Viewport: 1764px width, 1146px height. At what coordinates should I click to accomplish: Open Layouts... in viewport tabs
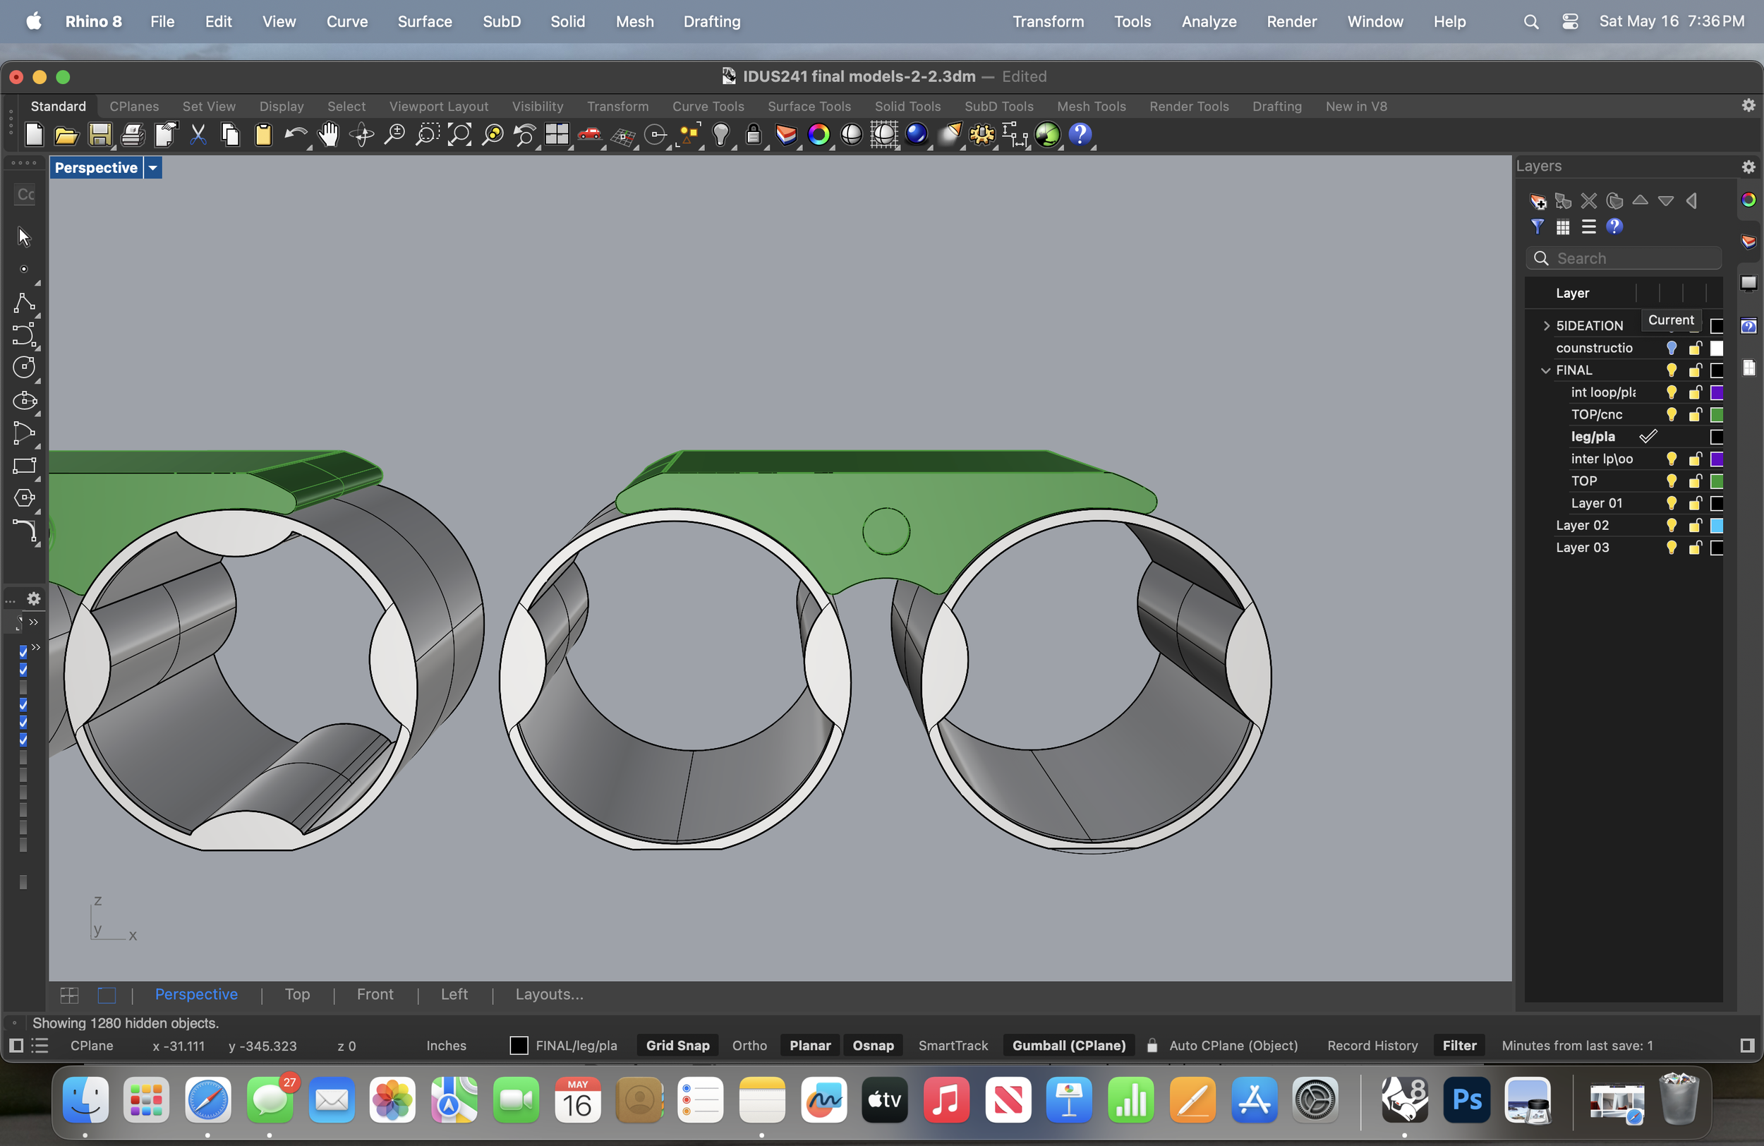tap(549, 994)
